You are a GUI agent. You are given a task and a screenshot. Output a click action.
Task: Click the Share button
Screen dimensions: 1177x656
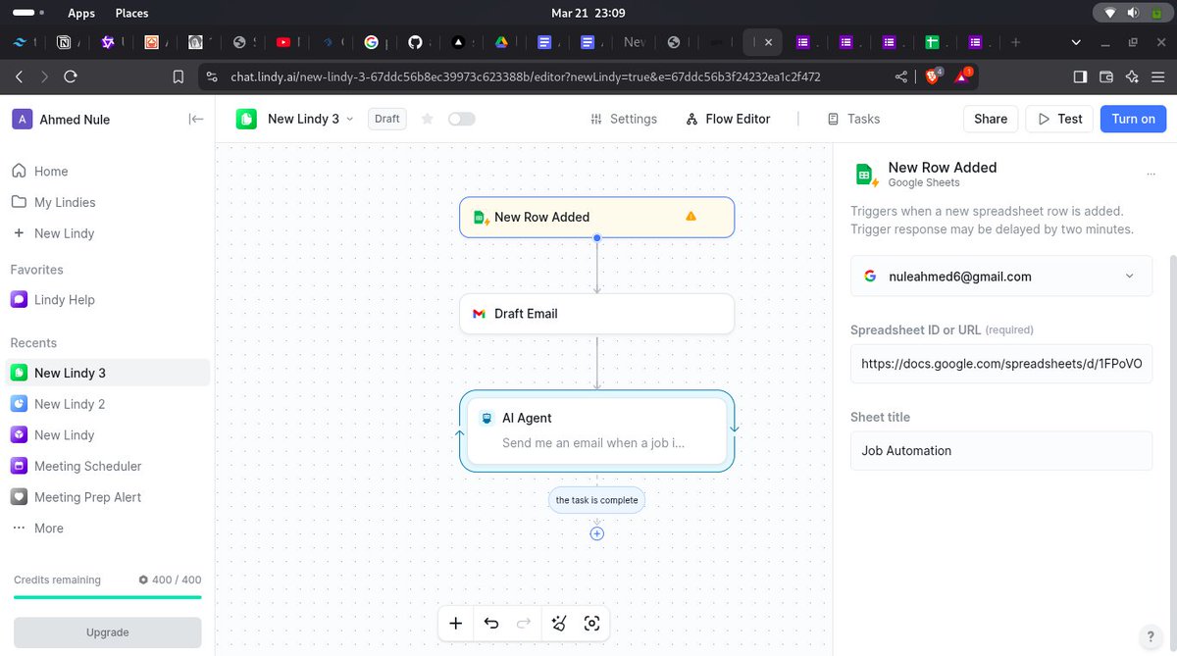point(991,119)
